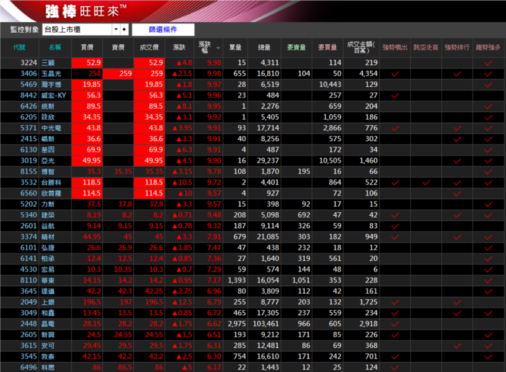Image resolution: width=506 pixels, height=372 pixels.
Task: Sort by the 漲跌 column header
Action: tap(179, 48)
